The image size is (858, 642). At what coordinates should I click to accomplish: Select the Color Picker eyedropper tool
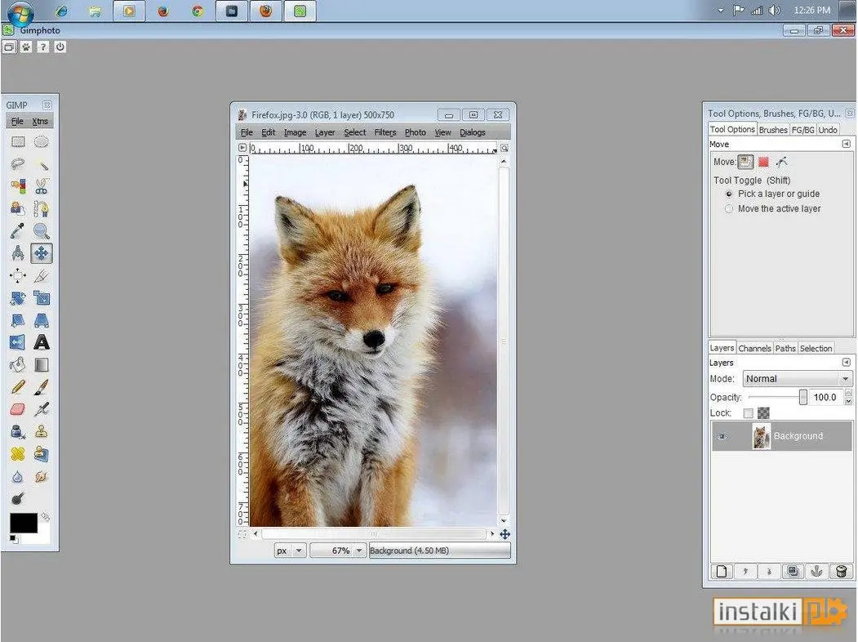[x=18, y=231]
